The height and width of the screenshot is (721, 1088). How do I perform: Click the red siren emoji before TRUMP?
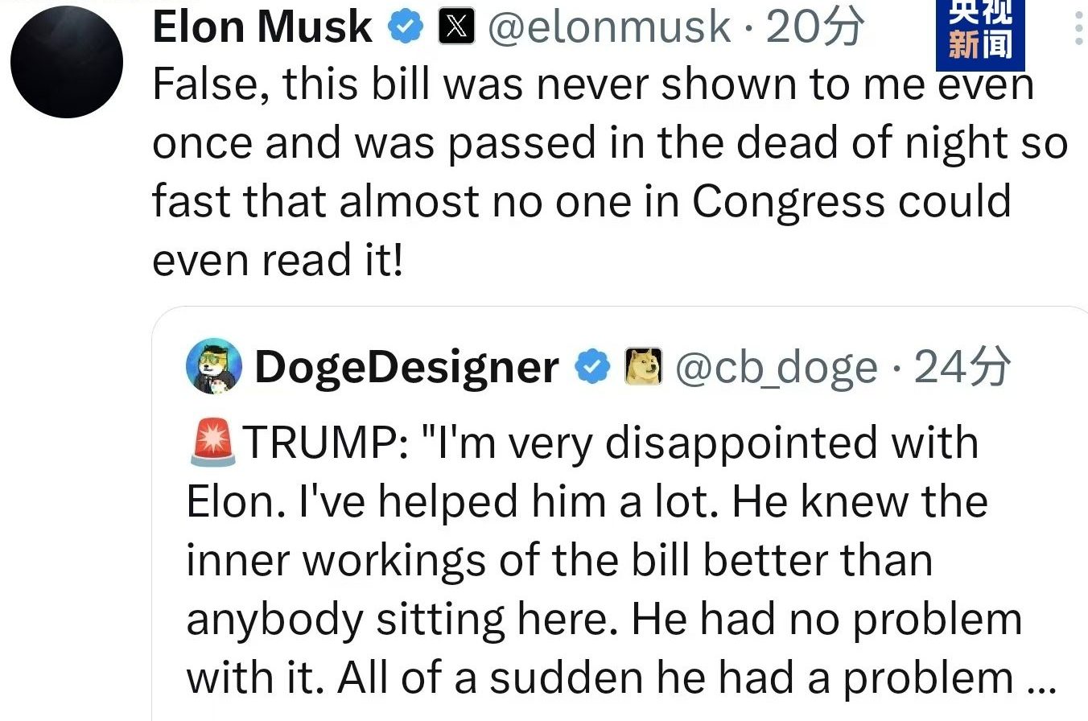pyautogui.click(x=213, y=443)
